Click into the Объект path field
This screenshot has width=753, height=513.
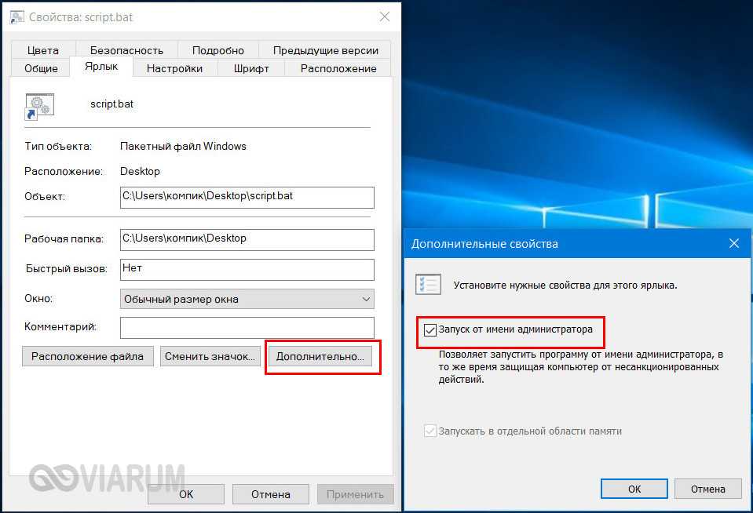tap(247, 198)
